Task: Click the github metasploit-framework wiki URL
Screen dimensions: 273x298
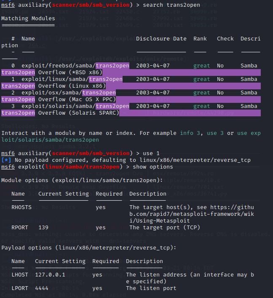Action: [x=192, y=214]
